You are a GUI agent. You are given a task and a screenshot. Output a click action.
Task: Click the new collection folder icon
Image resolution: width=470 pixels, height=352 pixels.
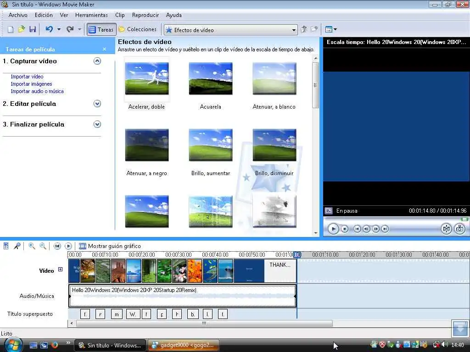click(x=314, y=29)
